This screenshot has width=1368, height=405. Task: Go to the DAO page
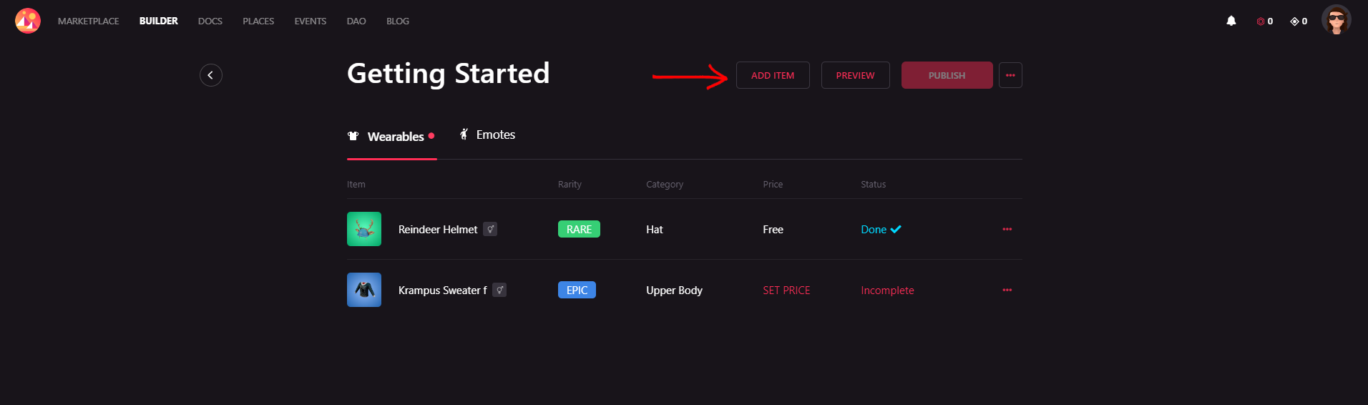coord(356,21)
